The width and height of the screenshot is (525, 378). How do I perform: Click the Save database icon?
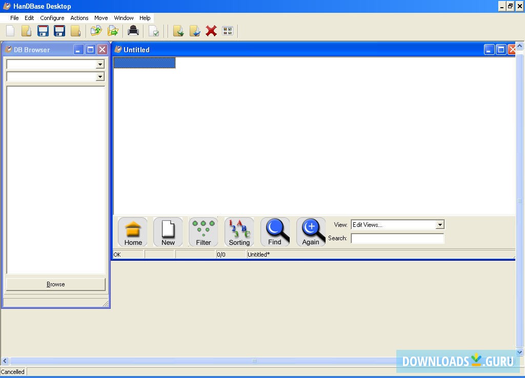click(x=43, y=31)
